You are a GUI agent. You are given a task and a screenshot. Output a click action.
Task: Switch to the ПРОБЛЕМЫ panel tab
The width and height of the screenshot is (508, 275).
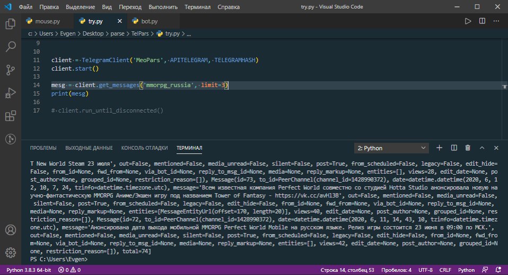click(x=43, y=148)
